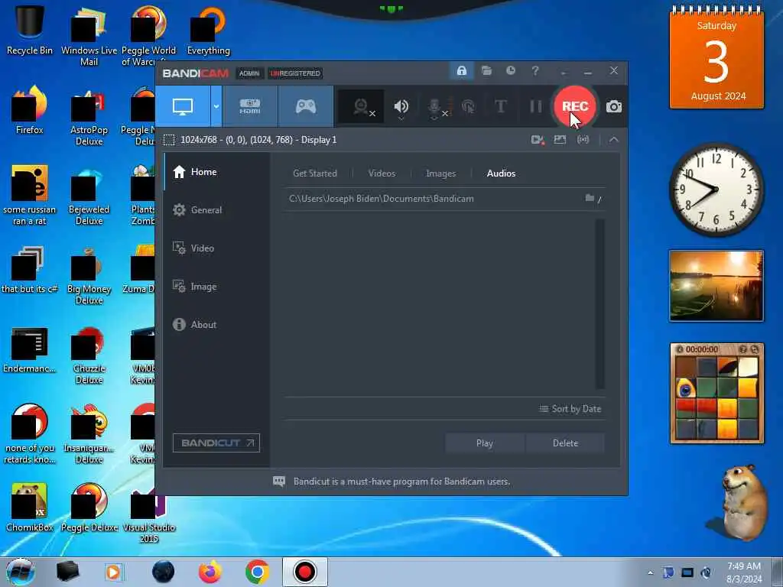
Task: Open Firefox from the taskbar
Action: 210,572
